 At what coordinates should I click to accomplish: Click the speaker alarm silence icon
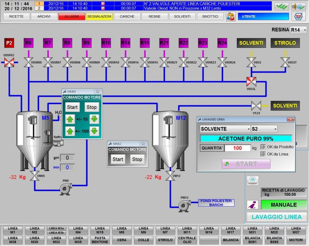pyautogui.click(x=298, y=6)
